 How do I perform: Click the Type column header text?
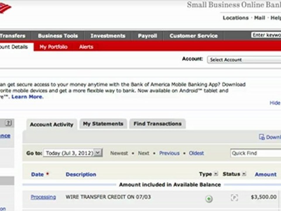(205, 174)
